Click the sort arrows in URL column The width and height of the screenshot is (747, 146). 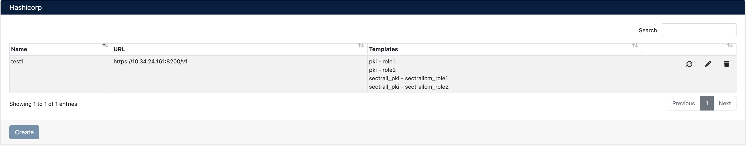click(x=361, y=46)
